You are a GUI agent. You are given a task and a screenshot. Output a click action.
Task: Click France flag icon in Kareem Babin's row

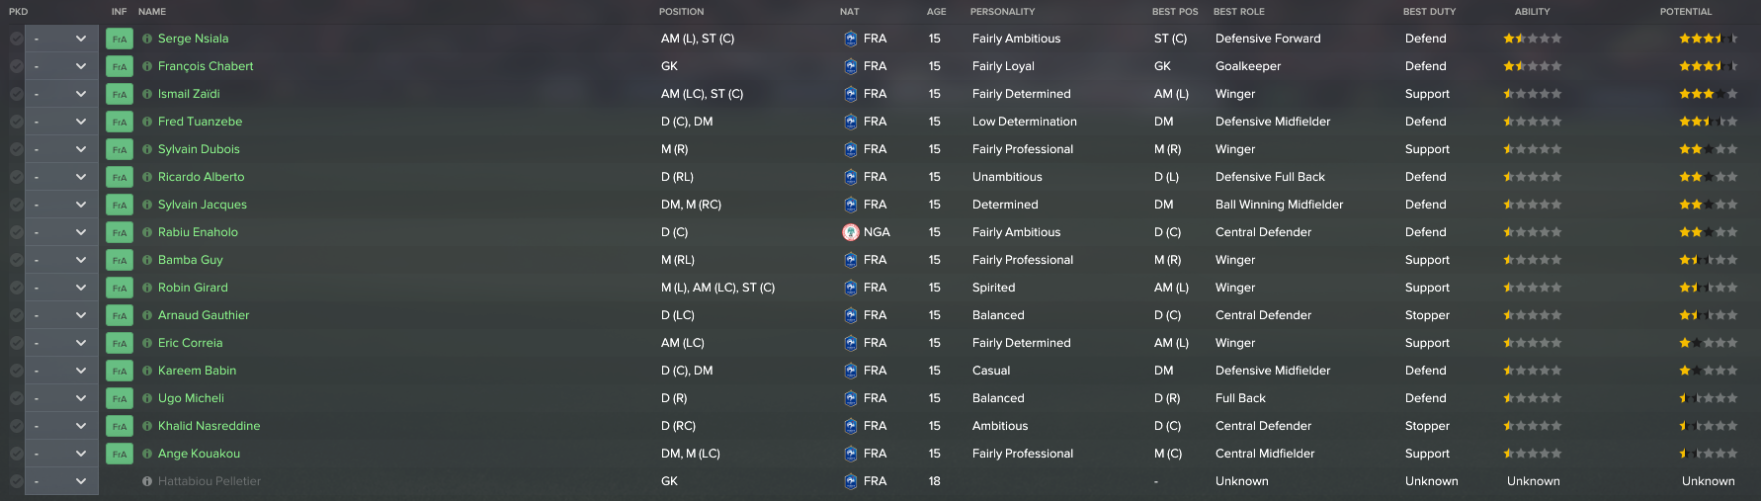tap(851, 371)
